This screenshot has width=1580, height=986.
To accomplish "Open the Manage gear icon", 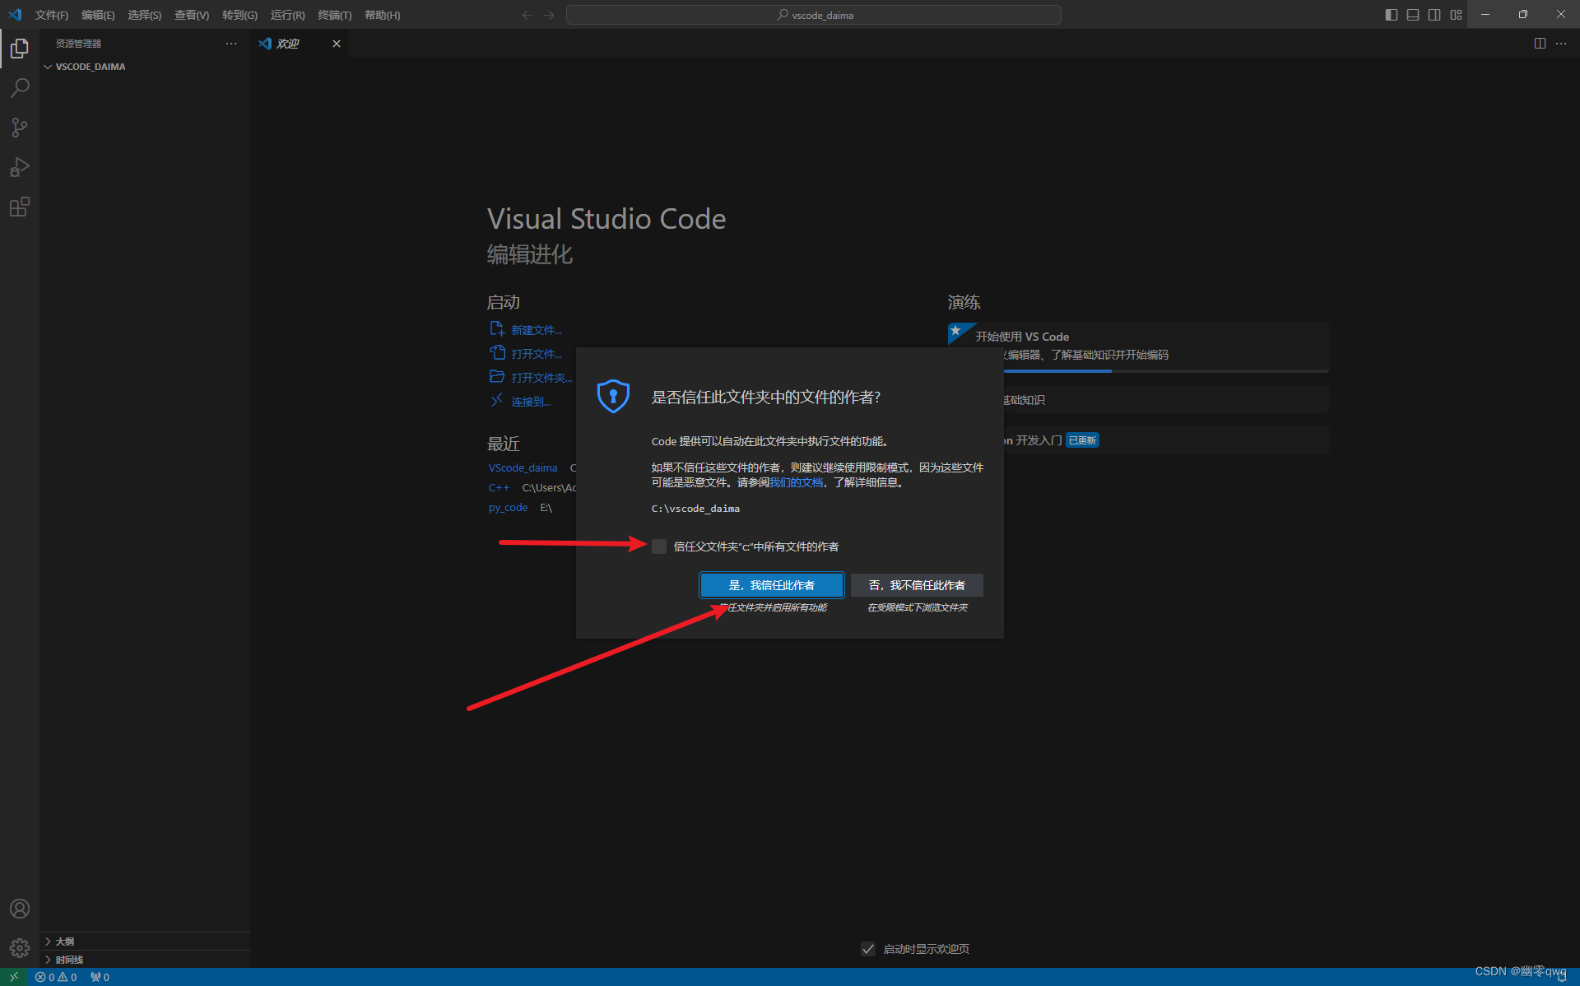I will (x=20, y=948).
